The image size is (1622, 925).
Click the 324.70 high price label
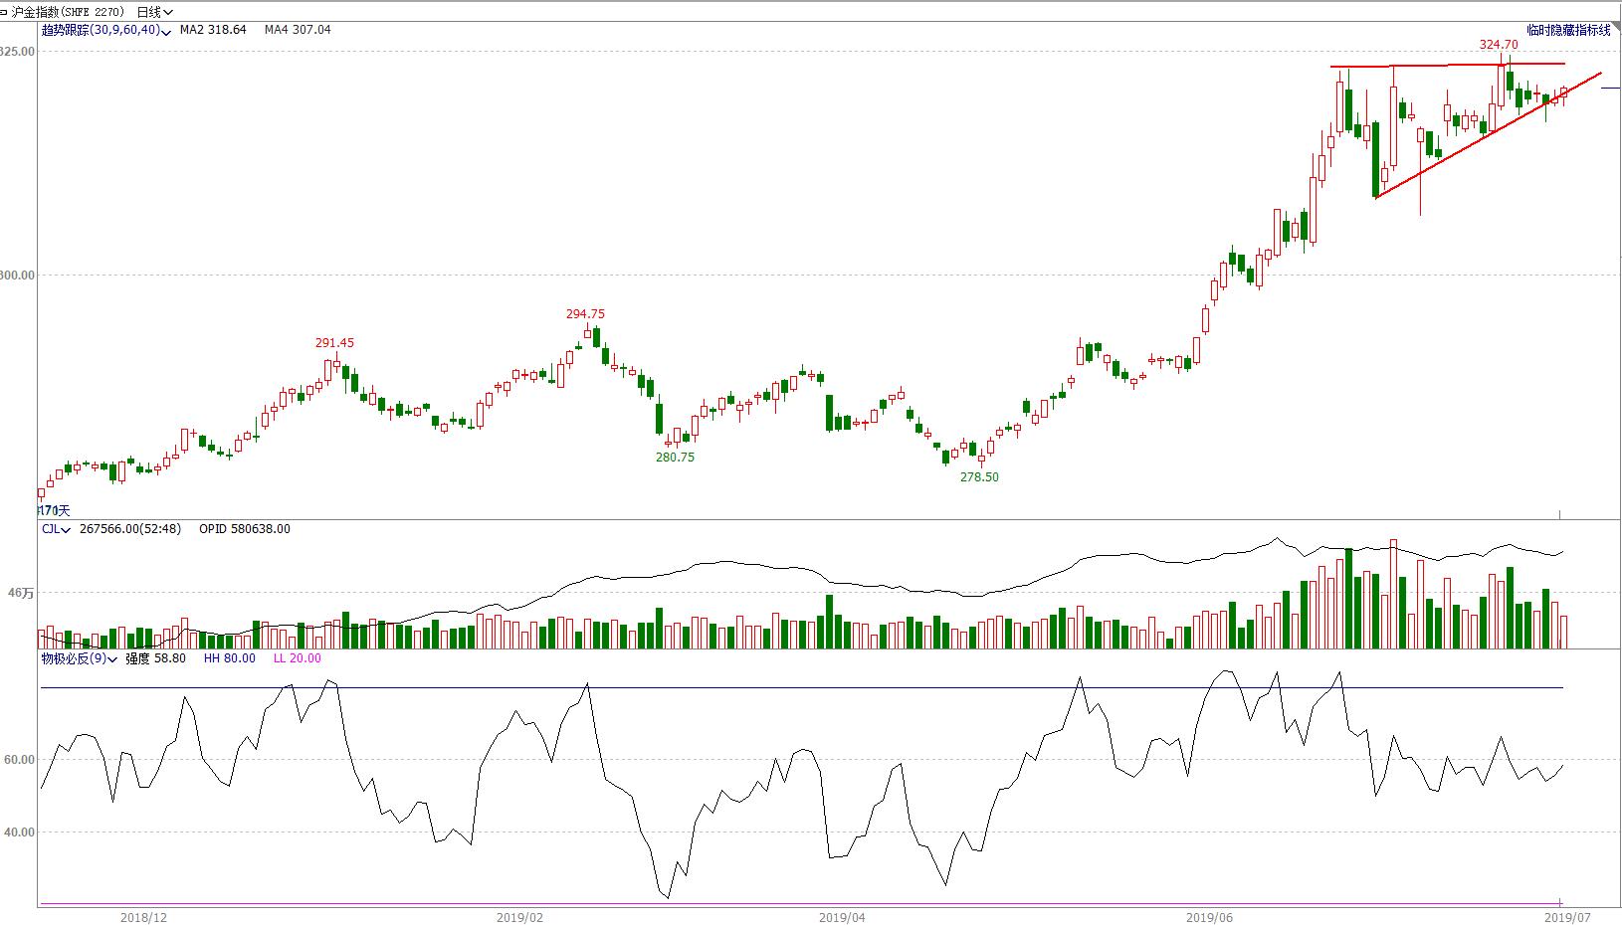(1499, 45)
